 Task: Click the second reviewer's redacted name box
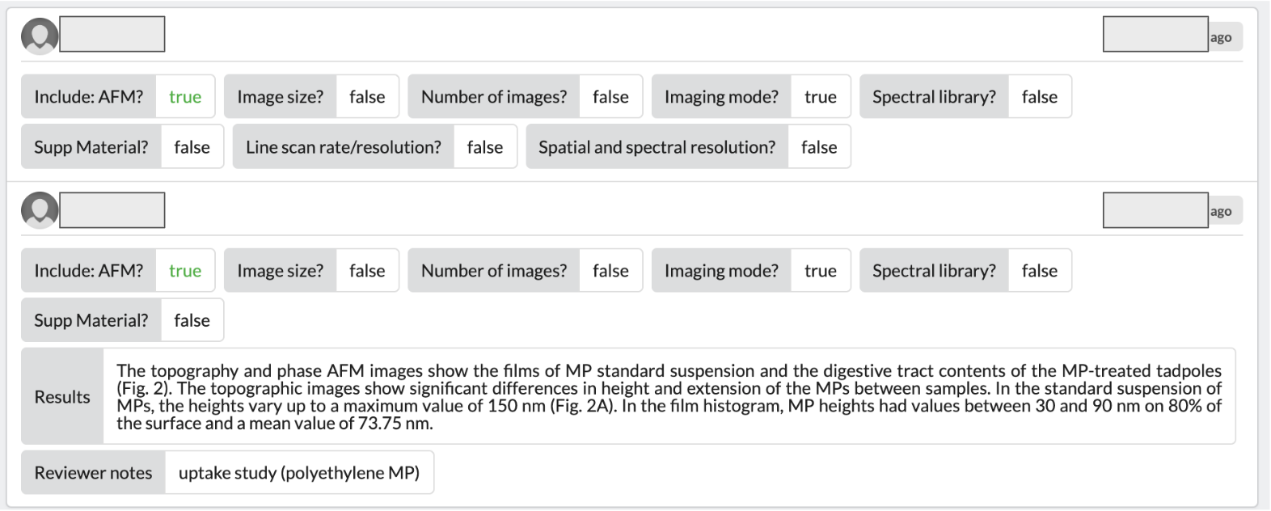pos(112,210)
